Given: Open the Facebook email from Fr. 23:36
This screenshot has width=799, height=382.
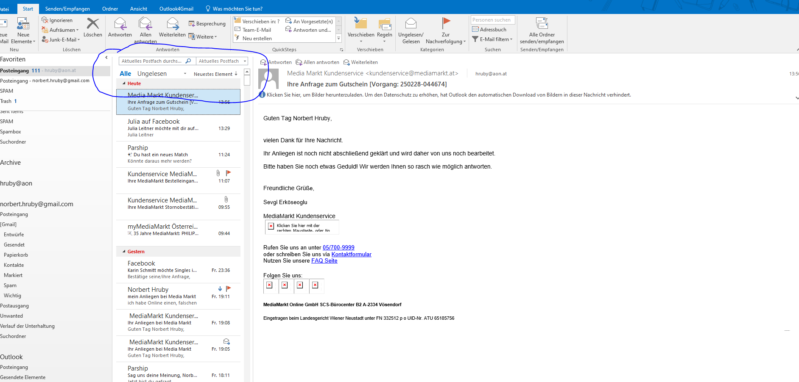Looking at the screenshot, I should point(178,270).
